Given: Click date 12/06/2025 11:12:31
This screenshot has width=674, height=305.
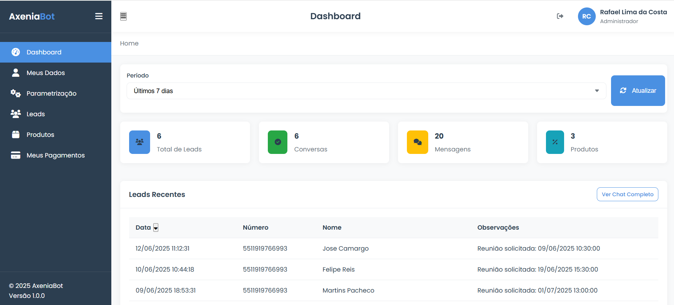Looking at the screenshot, I should [163, 248].
